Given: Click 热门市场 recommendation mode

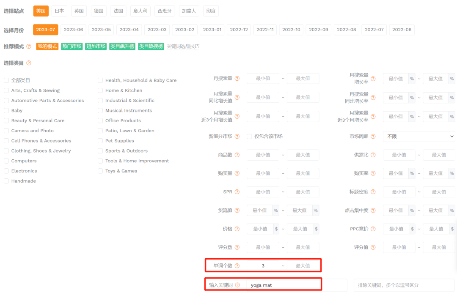Looking at the screenshot, I should click(72, 46).
